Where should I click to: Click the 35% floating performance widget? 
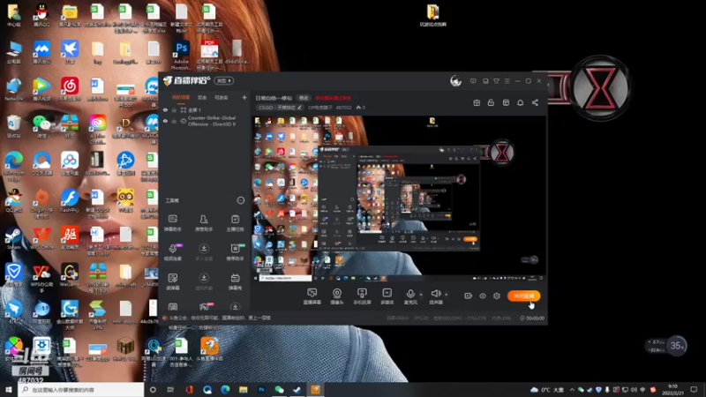pyautogui.click(x=676, y=346)
